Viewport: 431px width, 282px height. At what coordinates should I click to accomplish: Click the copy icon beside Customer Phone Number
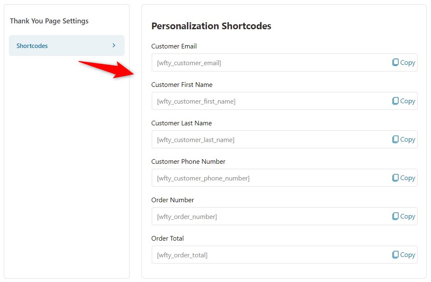395,178
